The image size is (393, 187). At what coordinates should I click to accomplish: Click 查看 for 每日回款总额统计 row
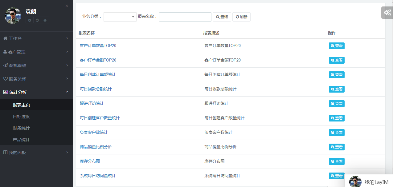[x=337, y=89]
